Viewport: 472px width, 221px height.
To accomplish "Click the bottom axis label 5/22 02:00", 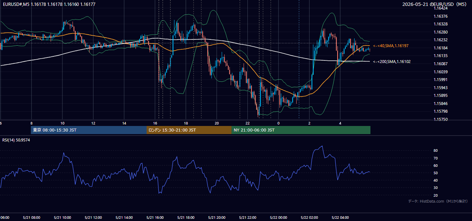I will click(x=309, y=218).
